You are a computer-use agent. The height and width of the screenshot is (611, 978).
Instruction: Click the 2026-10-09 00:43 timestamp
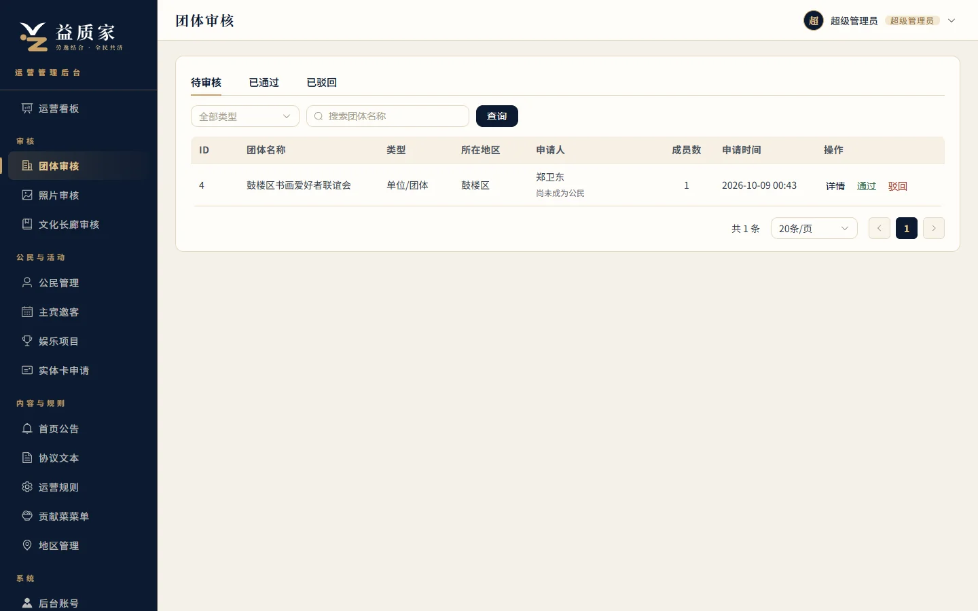[759, 185]
